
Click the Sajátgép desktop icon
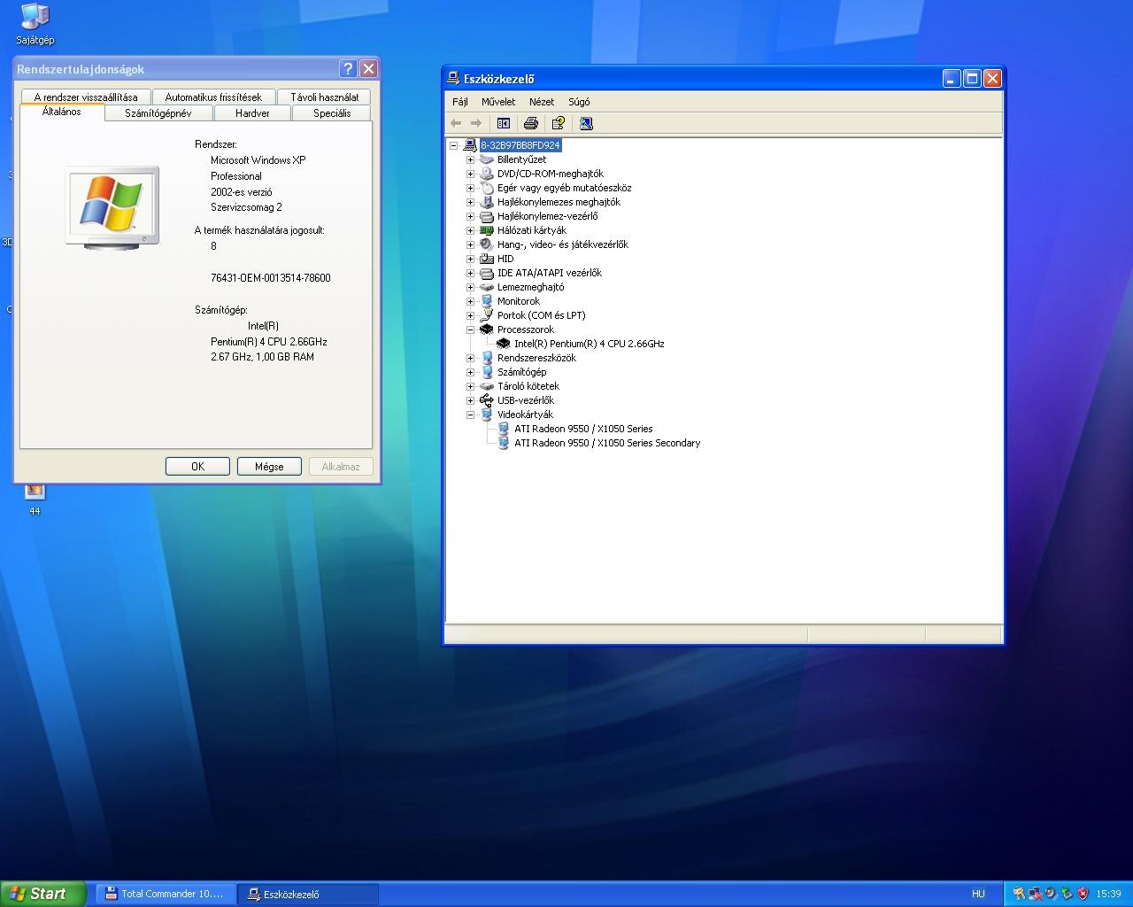(x=35, y=24)
